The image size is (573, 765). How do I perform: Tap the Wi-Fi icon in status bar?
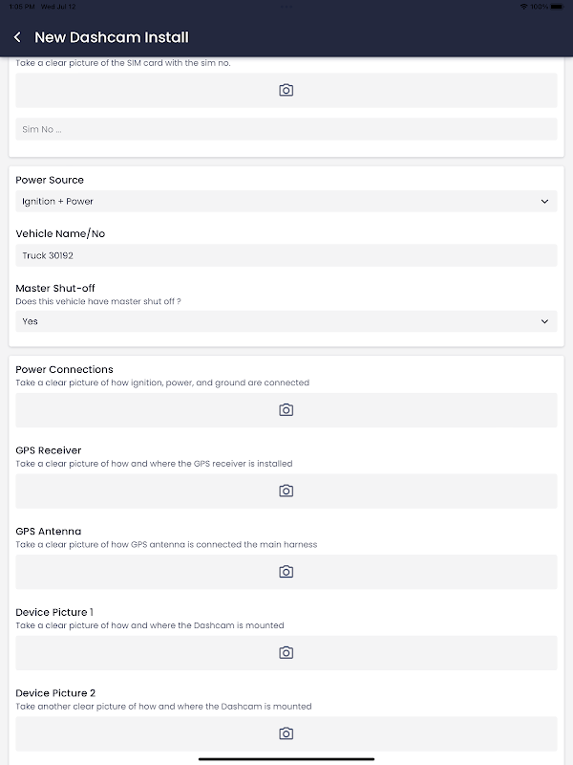click(523, 6)
